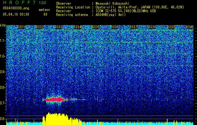Click the 0.9 kHz axis tick label
The width and height of the screenshot is (197, 125).
[2, 72]
